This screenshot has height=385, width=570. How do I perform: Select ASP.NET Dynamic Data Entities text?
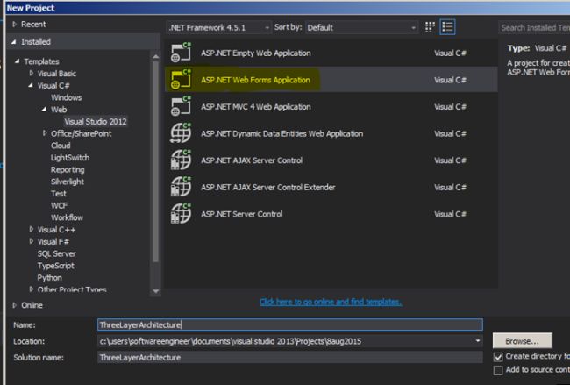pos(281,133)
